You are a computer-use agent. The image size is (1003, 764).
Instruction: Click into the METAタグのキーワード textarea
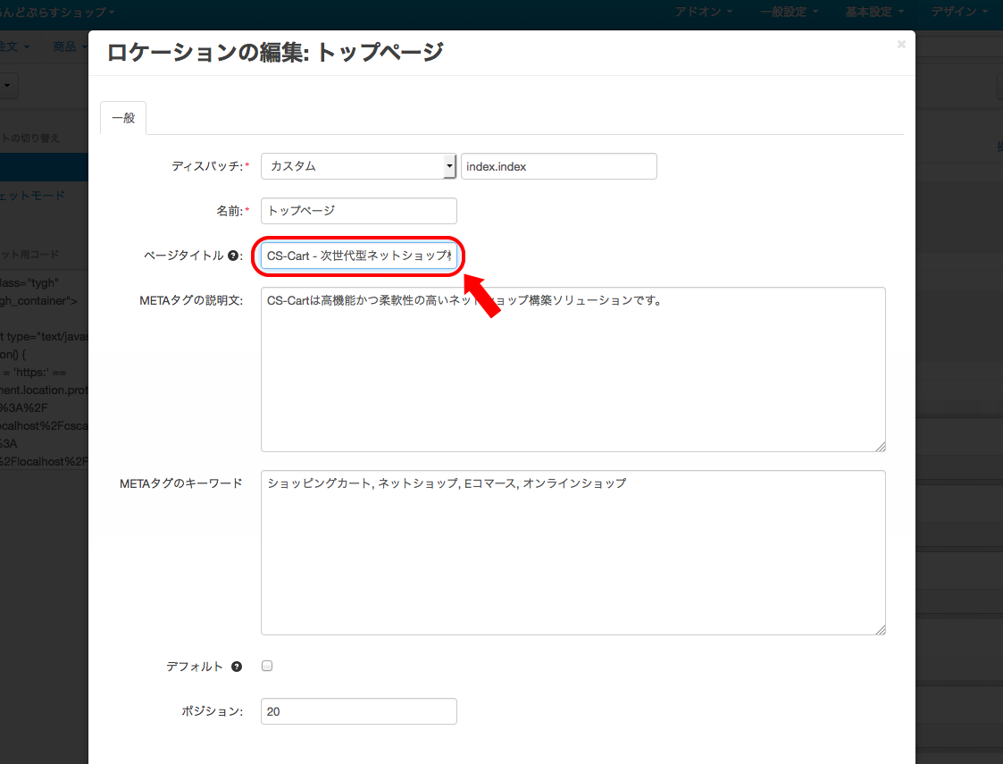[573, 553]
